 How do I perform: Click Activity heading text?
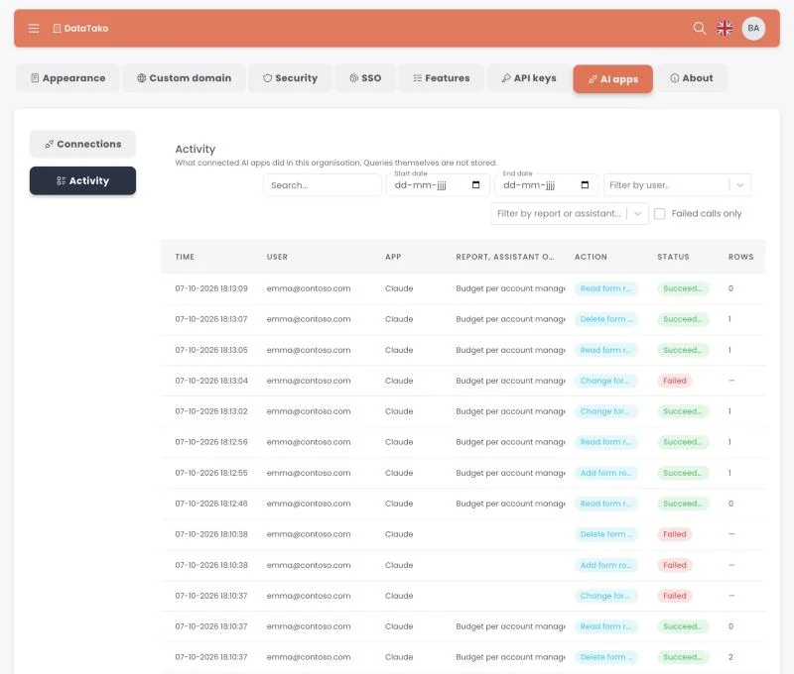tap(195, 149)
